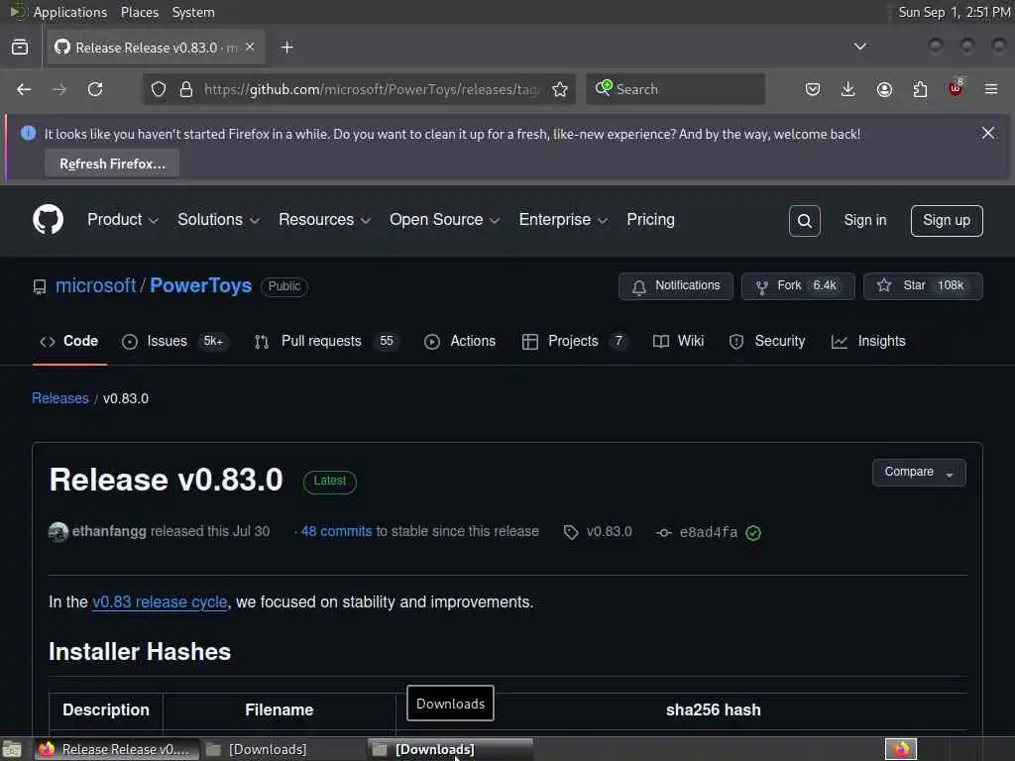This screenshot has height=761, width=1015.
Task: Click the Show Desktop icon in taskbar
Action: coord(12,749)
